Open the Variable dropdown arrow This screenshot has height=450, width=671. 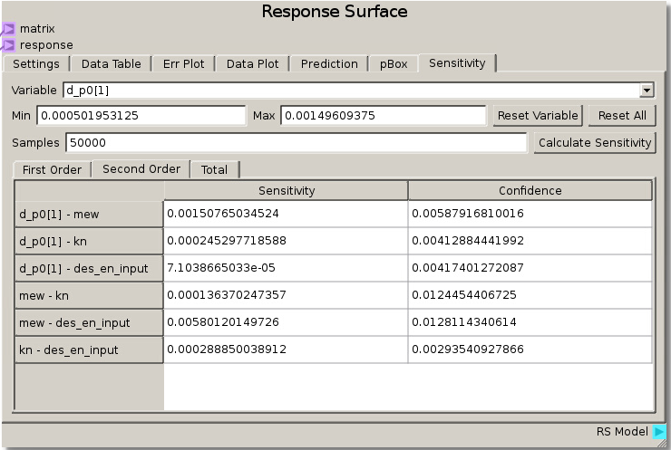(647, 91)
